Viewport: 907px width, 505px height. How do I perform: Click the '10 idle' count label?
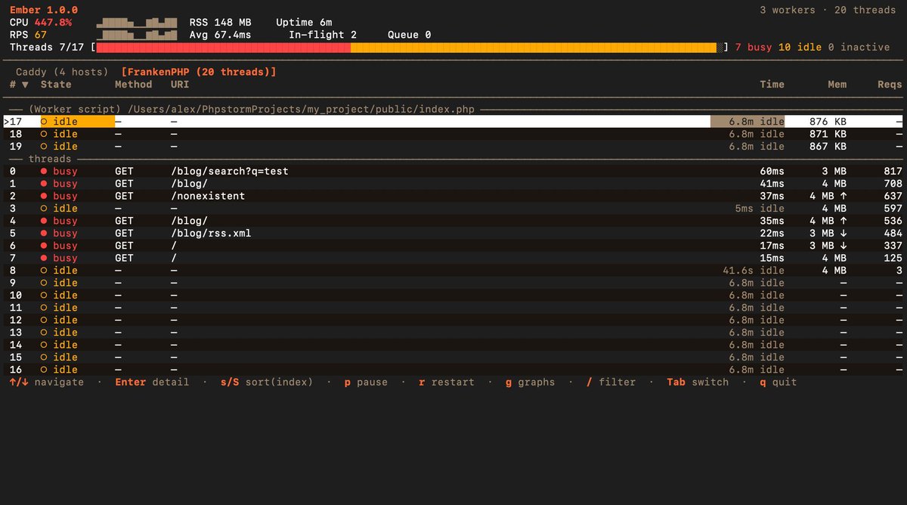tap(800, 47)
